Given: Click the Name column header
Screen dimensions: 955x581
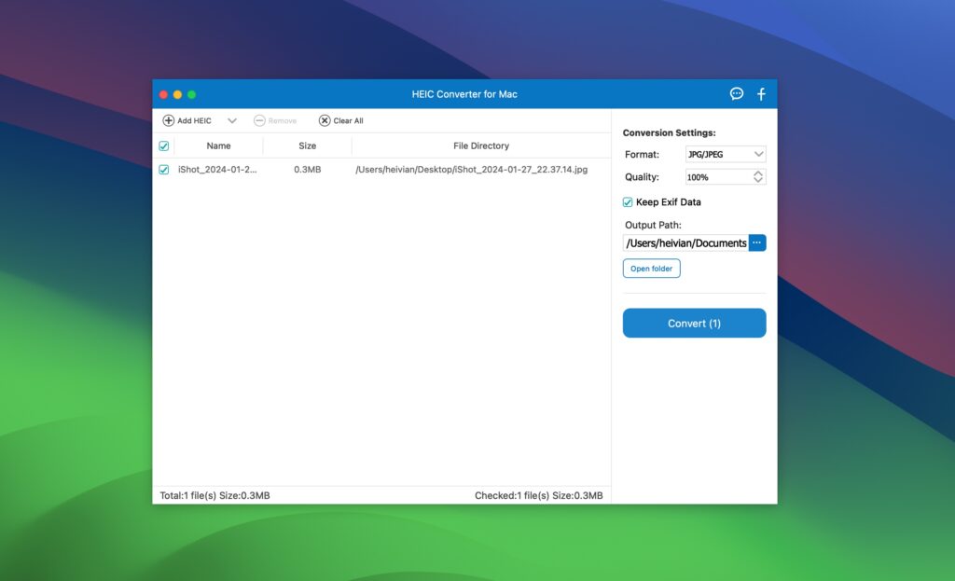Looking at the screenshot, I should click(x=218, y=145).
